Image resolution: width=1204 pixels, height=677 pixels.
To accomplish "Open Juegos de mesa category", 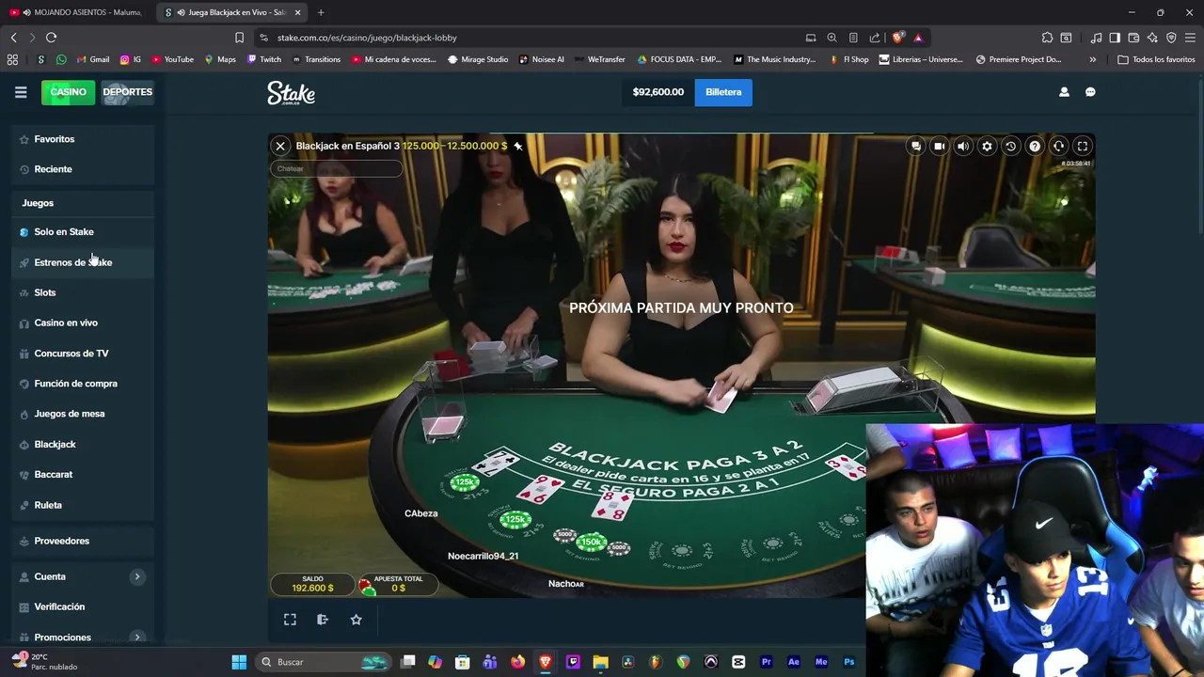I will (83, 414).
